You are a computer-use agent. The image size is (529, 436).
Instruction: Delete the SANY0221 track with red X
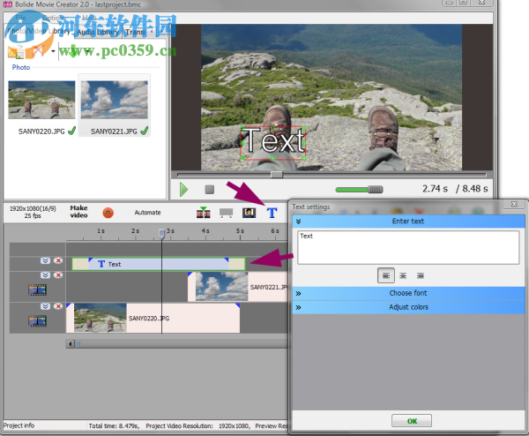[58, 275]
